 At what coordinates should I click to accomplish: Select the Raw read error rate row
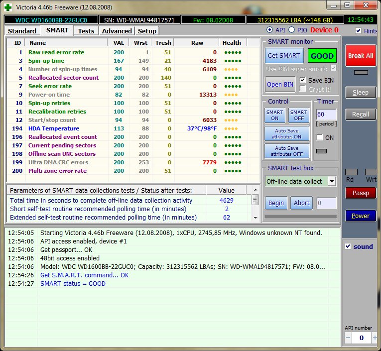[133, 52]
